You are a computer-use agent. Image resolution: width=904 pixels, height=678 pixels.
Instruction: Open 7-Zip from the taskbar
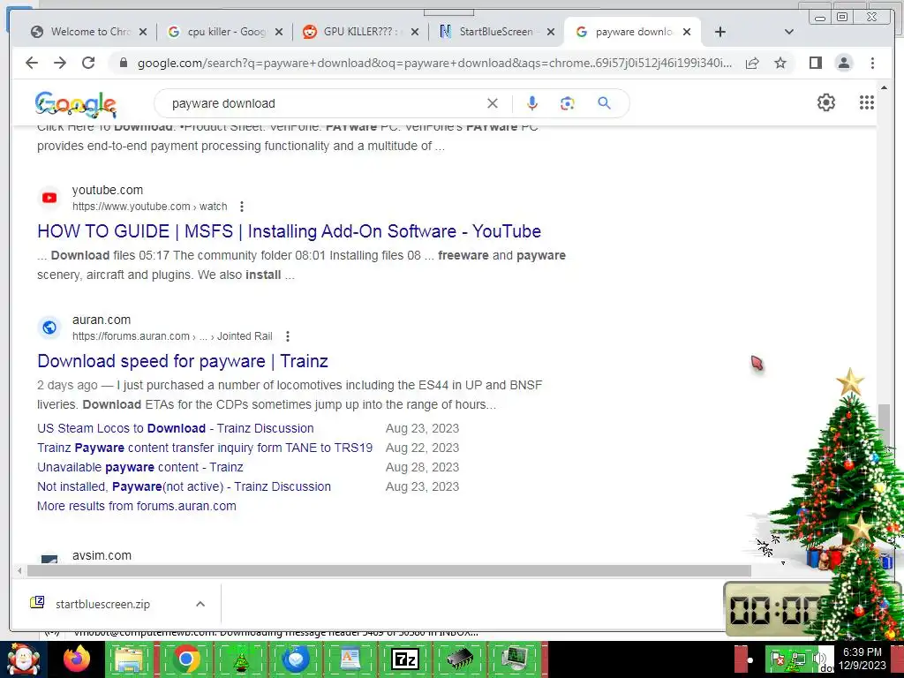click(404, 659)
